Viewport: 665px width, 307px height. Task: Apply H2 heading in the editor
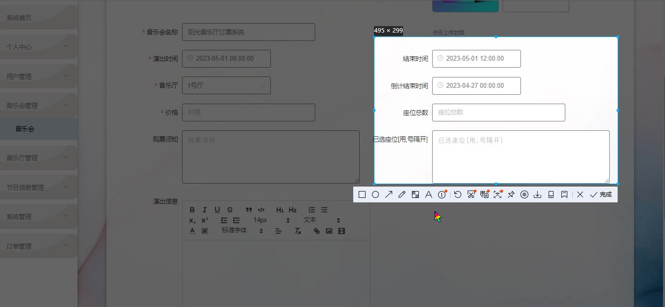pyautogui.click(x=293, y=210)
